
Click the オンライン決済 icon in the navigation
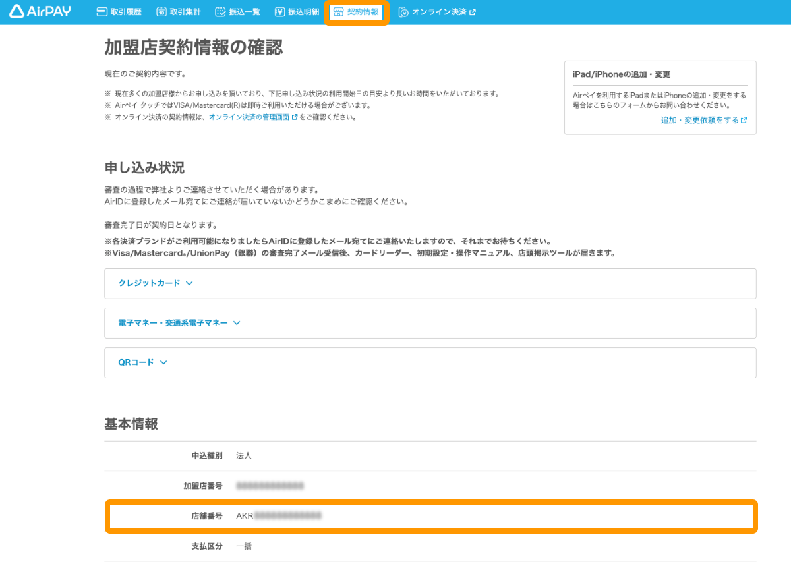pyautogui.click(x=403, y=12)
